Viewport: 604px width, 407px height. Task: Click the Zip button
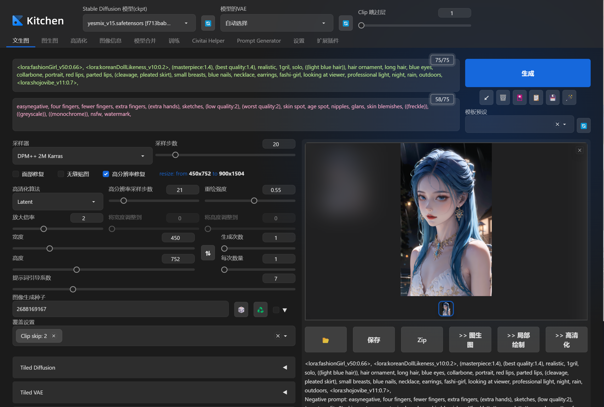tap(422, 340)
